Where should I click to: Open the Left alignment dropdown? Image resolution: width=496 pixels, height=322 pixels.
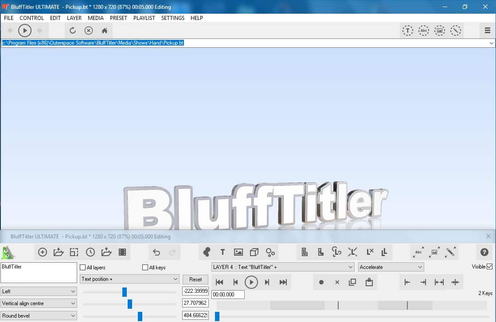point(39,291)
